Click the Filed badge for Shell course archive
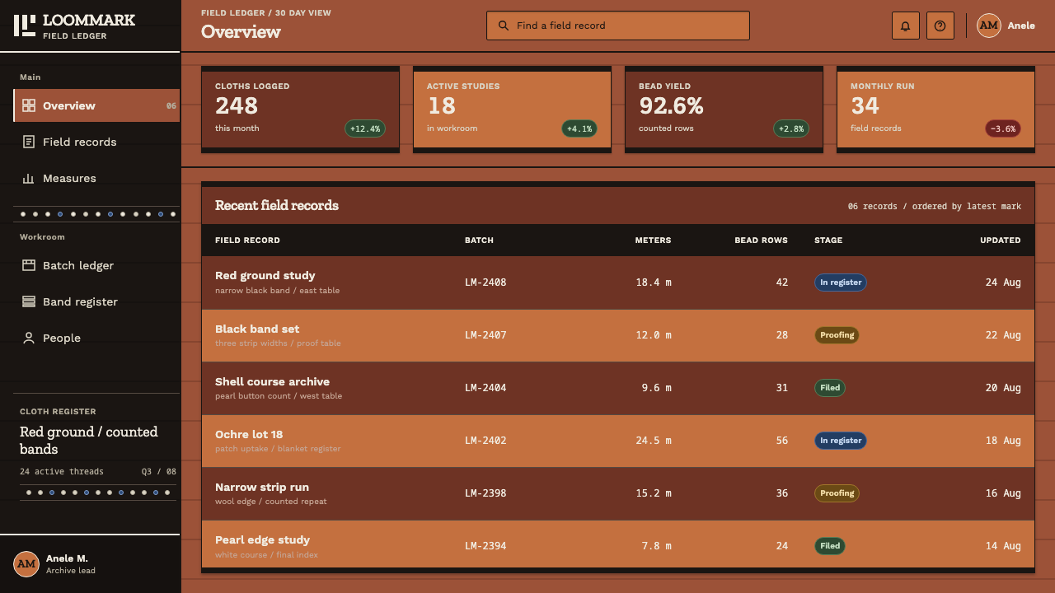 coord(830,388)
